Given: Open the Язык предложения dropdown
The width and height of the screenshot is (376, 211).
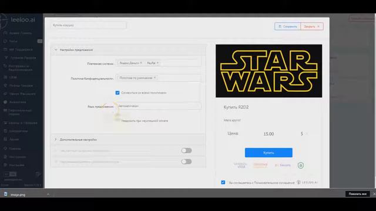Looking at the screenshot, I should tap(159, 106).
